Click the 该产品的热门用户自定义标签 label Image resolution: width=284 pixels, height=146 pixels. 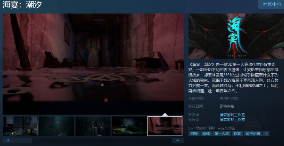coord(212,128)
